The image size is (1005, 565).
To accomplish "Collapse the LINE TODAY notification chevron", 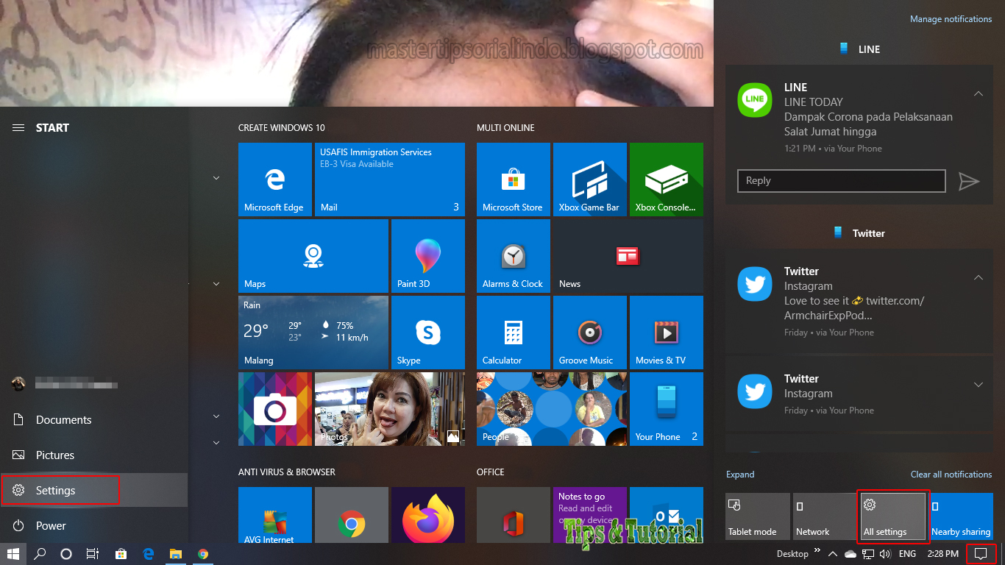I will [979, 93].
